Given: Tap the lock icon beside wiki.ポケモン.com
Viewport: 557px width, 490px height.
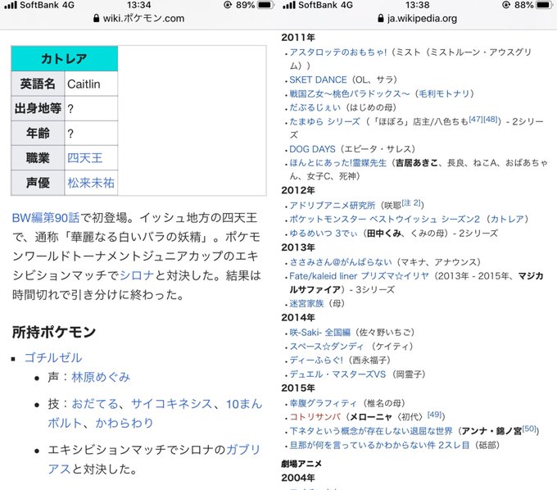Looking at the screenshot, I should point(96,18).
